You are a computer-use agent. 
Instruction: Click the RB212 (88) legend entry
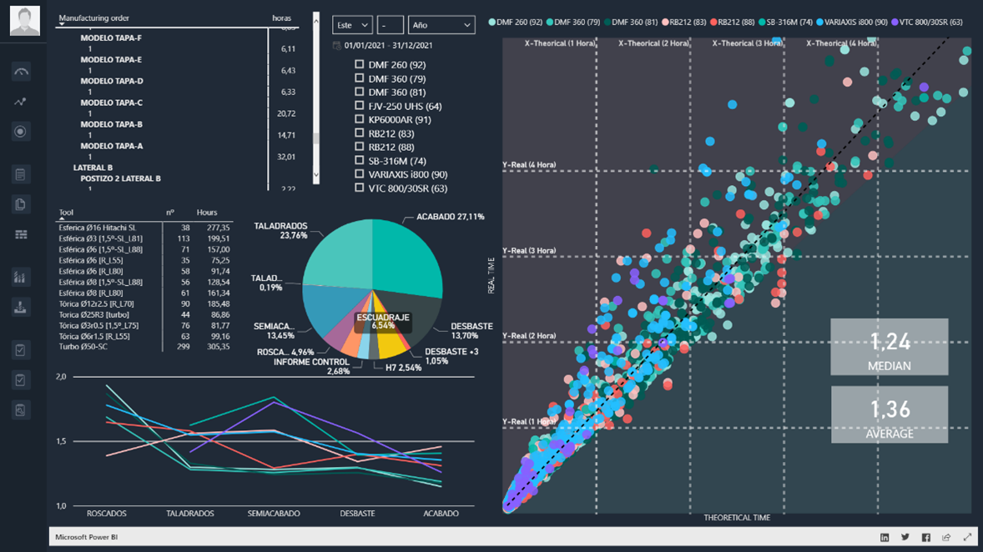pos(732,22)
